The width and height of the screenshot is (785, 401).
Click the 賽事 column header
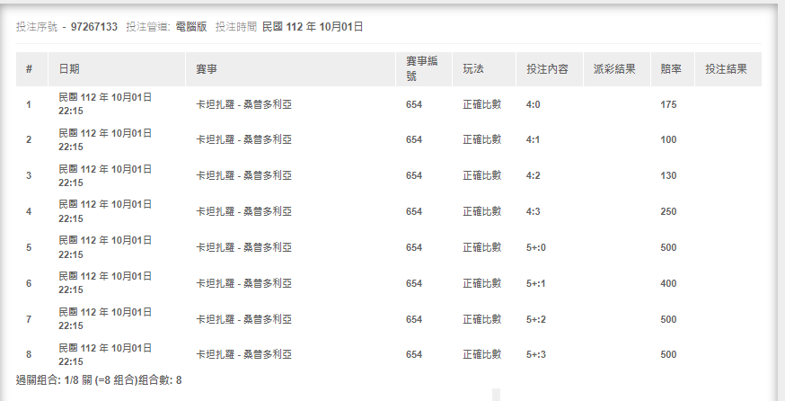pos(206,69)
